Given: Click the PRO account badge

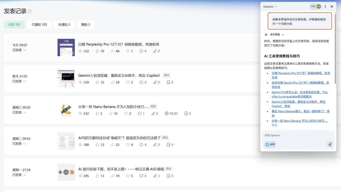Looking at the screenshot, I should pos(315,7).
